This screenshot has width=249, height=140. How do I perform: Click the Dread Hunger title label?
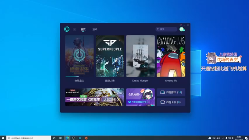pos(140,81)
